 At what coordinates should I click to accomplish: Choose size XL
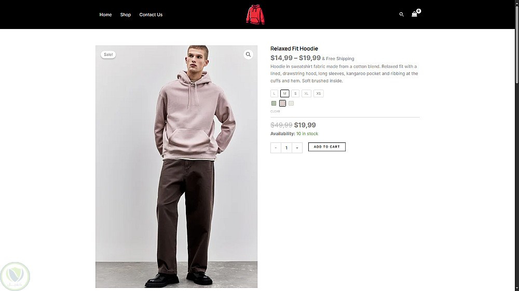coord(307,94)
